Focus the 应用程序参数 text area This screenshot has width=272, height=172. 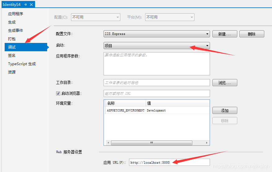click(x=157, y=64)
